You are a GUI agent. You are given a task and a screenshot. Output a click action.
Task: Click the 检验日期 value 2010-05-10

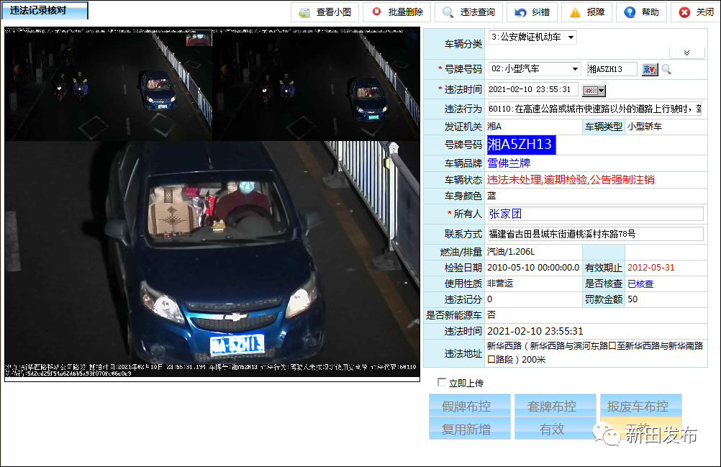tap(533, 268)
